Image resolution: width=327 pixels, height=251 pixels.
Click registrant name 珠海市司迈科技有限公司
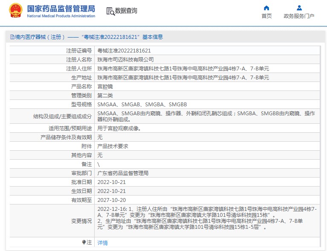[x=125, y=59]
